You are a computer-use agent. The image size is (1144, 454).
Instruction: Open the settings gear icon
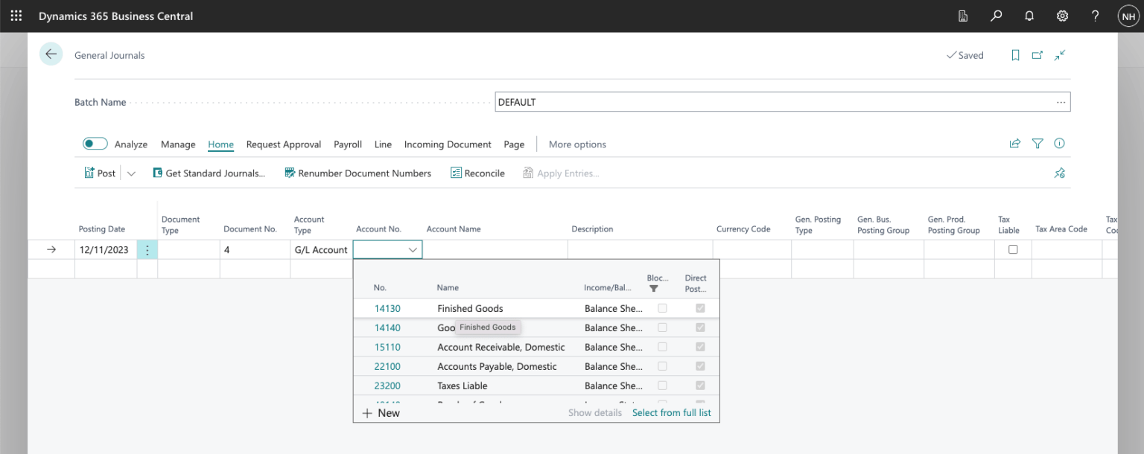point(1062,16)
